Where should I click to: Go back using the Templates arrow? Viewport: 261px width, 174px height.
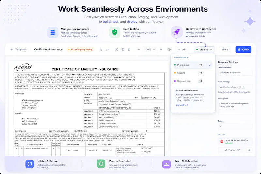click(x=11, y=49)
